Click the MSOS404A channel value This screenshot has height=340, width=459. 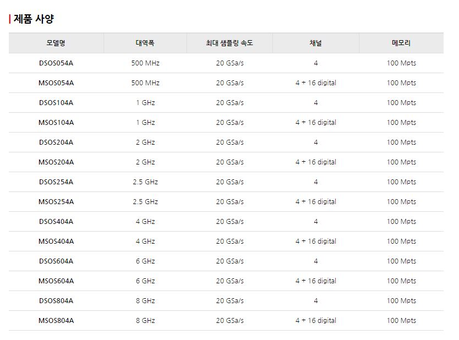(315, 242)
